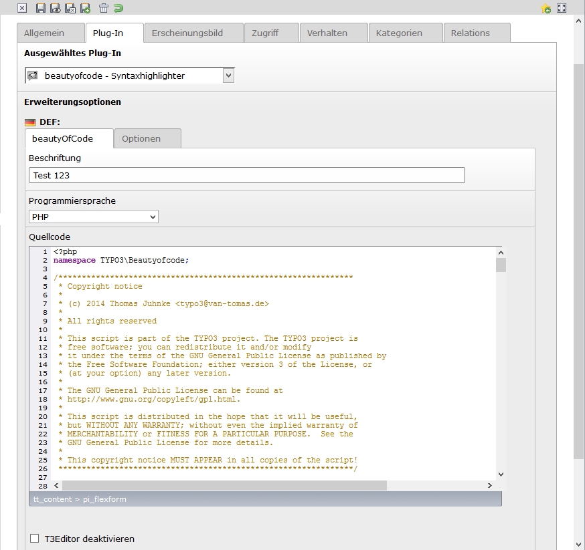Click the save and view page icon

[55, 8]
